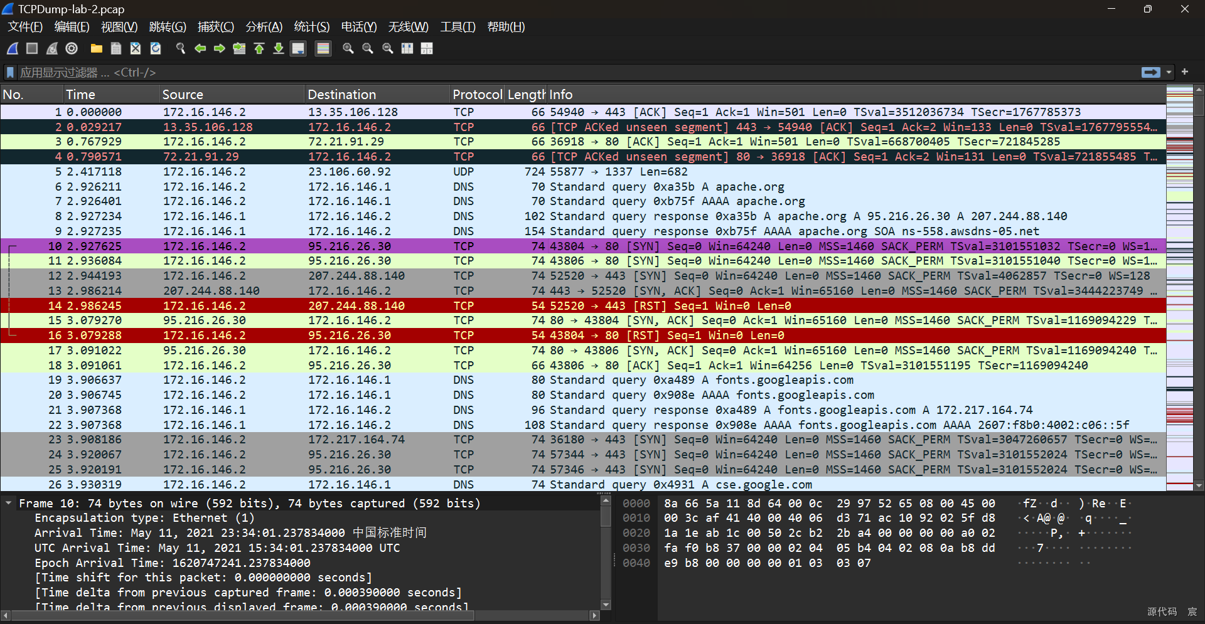
Task: Open the 统计(S) menu
Action: (312, 27)
